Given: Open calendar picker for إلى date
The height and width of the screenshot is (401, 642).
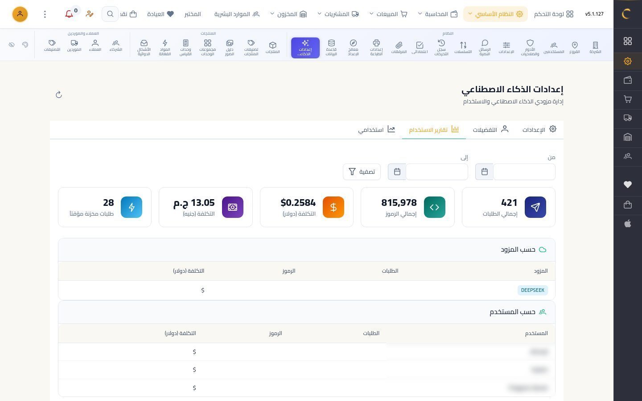Looking at the screenshot, I should point(397,172).
